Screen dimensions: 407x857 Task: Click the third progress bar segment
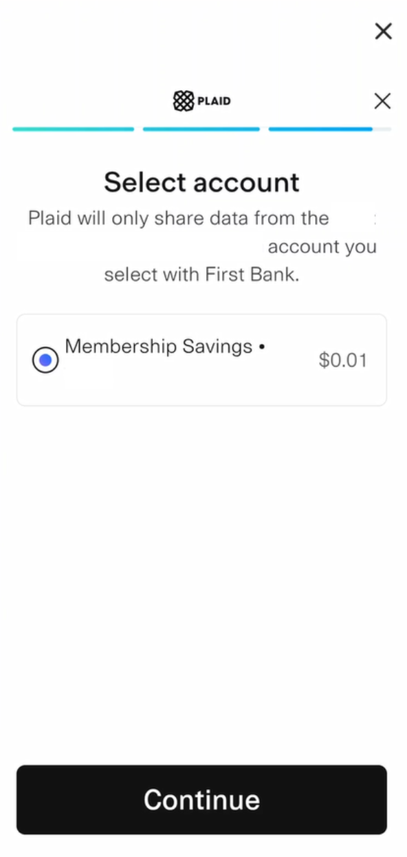(x=320, y=129)
